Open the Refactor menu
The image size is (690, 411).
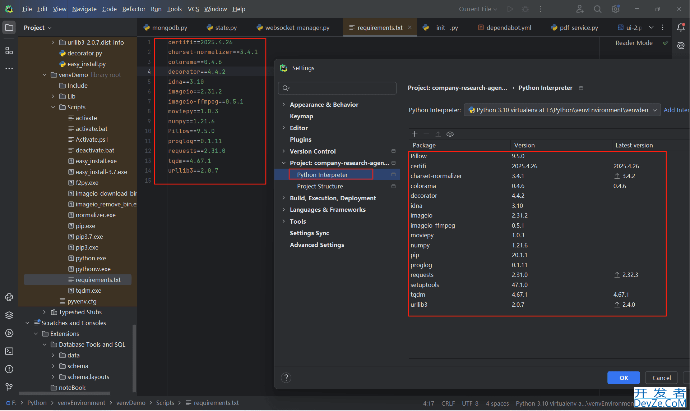(x=134, y=9)
